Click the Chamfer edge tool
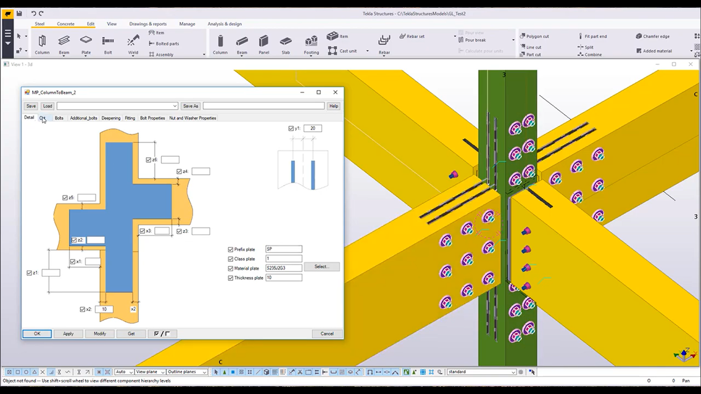This screenshot has width=701, height=394. click(653, 36)
